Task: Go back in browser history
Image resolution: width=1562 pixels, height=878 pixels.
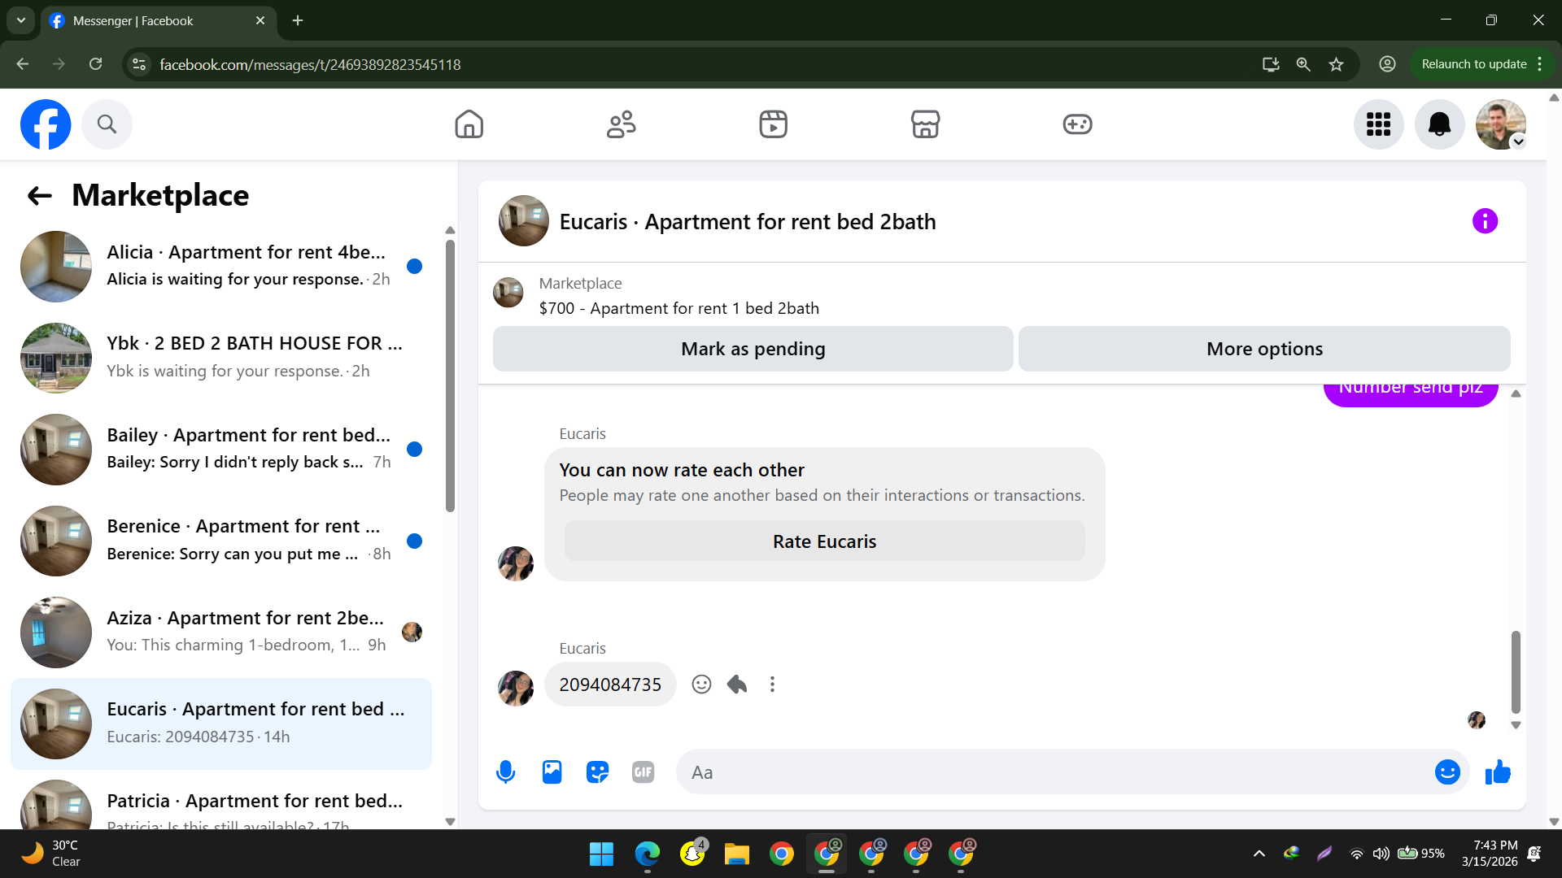Action: coord(23,64)
